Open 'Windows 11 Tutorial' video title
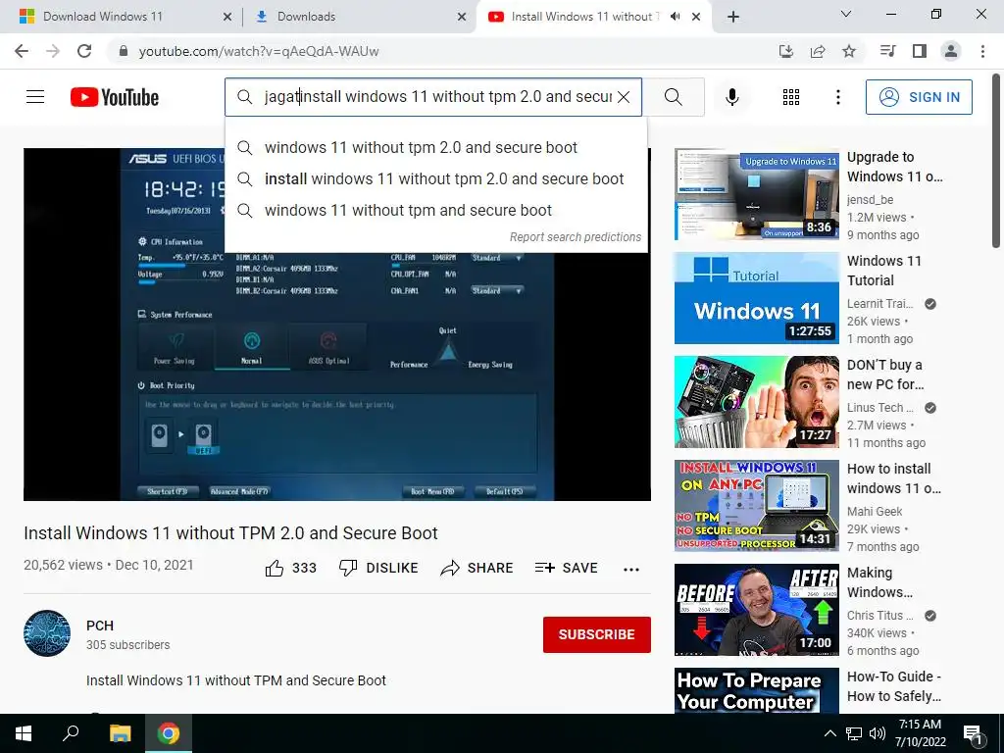The image size is (1004, 753). coord(884,271)
